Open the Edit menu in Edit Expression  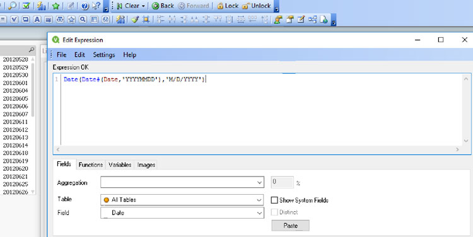point(79,55)
